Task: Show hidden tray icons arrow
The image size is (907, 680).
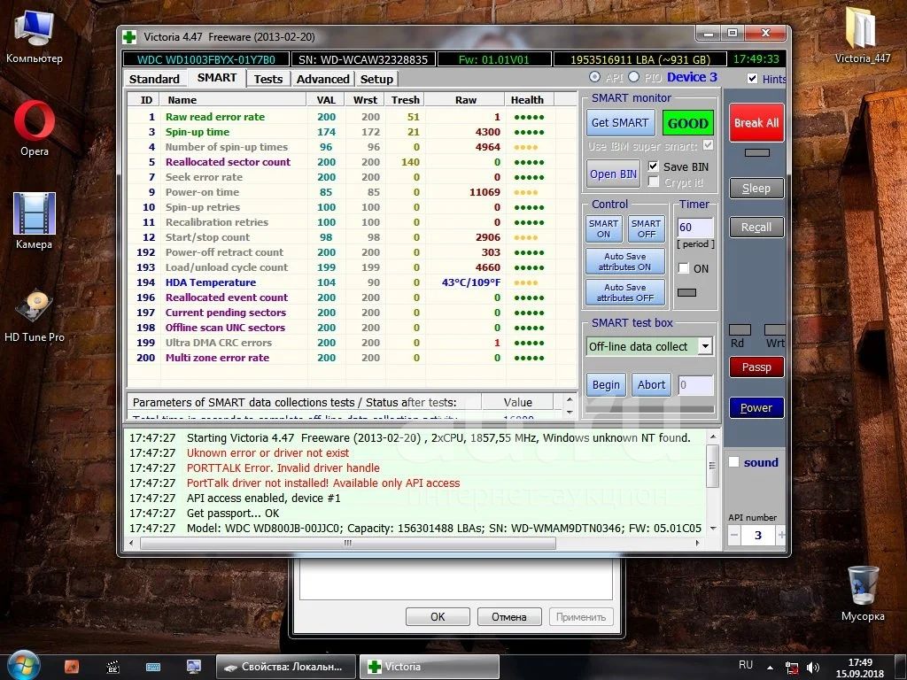Action: coord(770,668)
